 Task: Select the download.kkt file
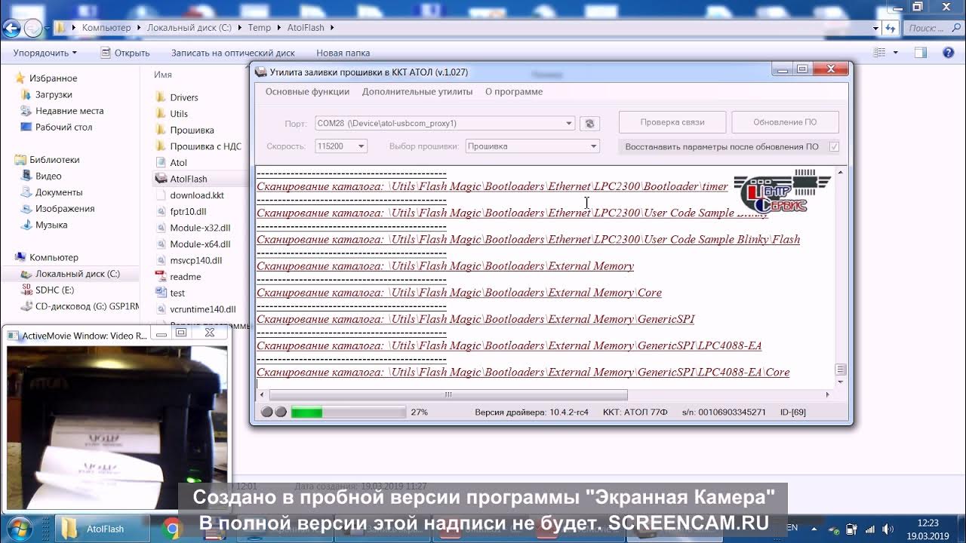(196, 195)
